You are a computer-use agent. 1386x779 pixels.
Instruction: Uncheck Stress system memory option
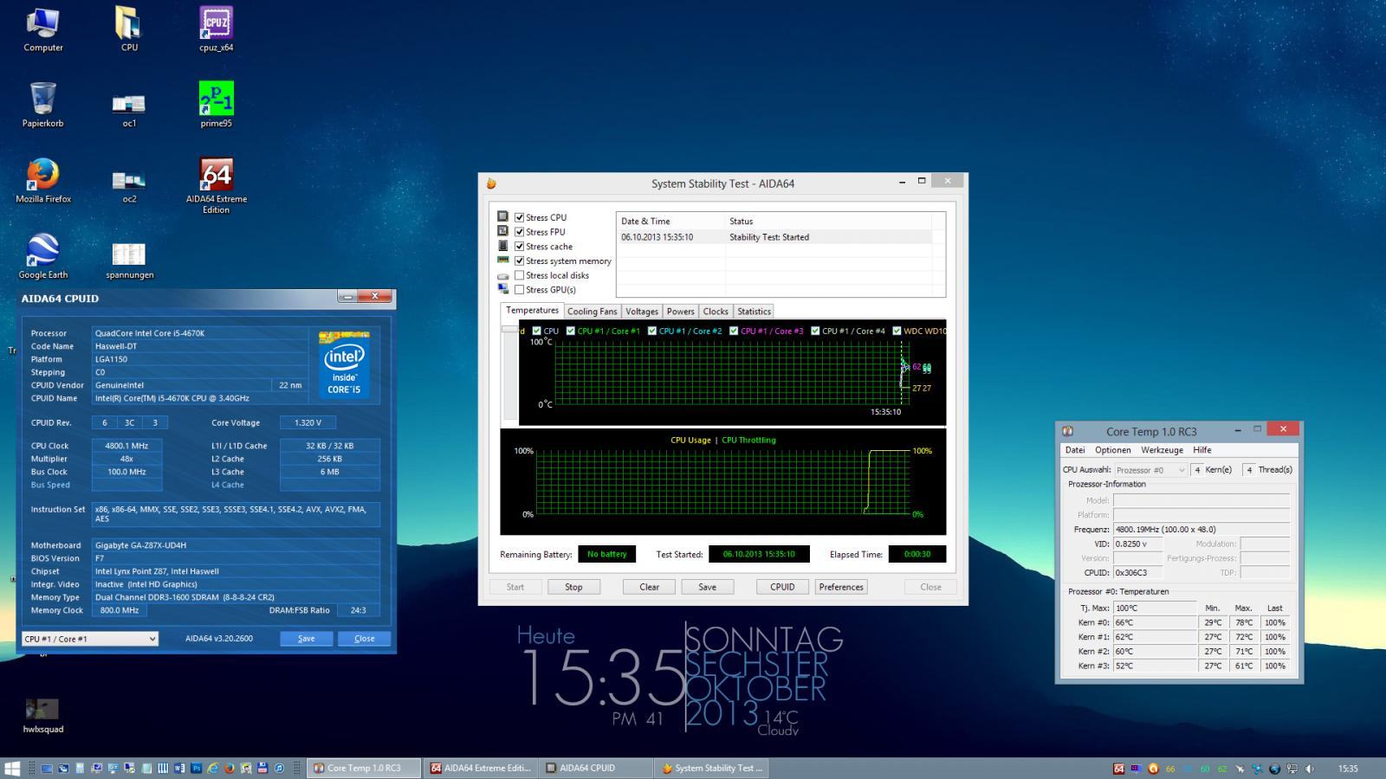519,261
